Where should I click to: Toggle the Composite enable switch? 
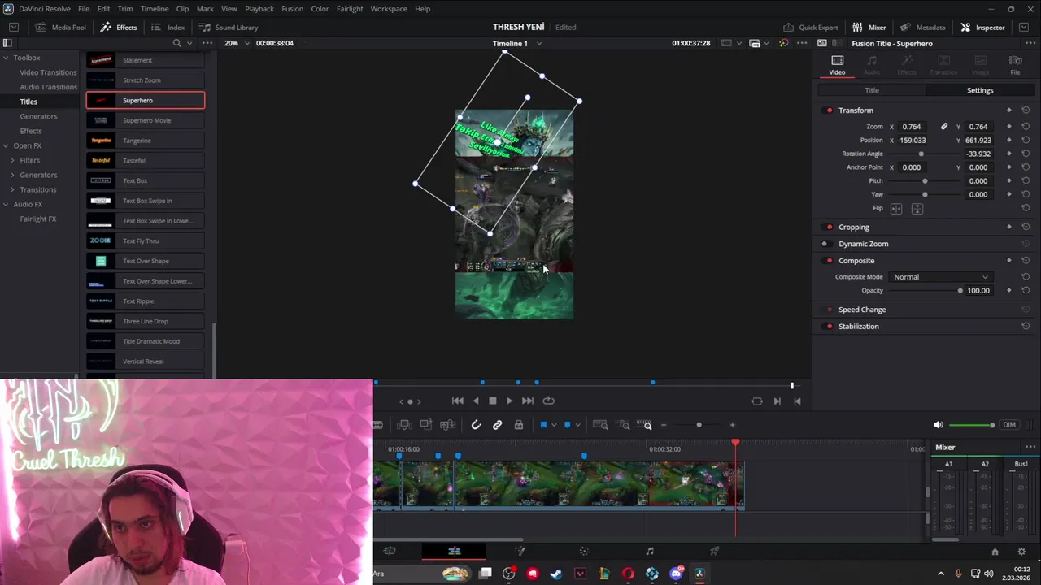click(x=829, y=261)
